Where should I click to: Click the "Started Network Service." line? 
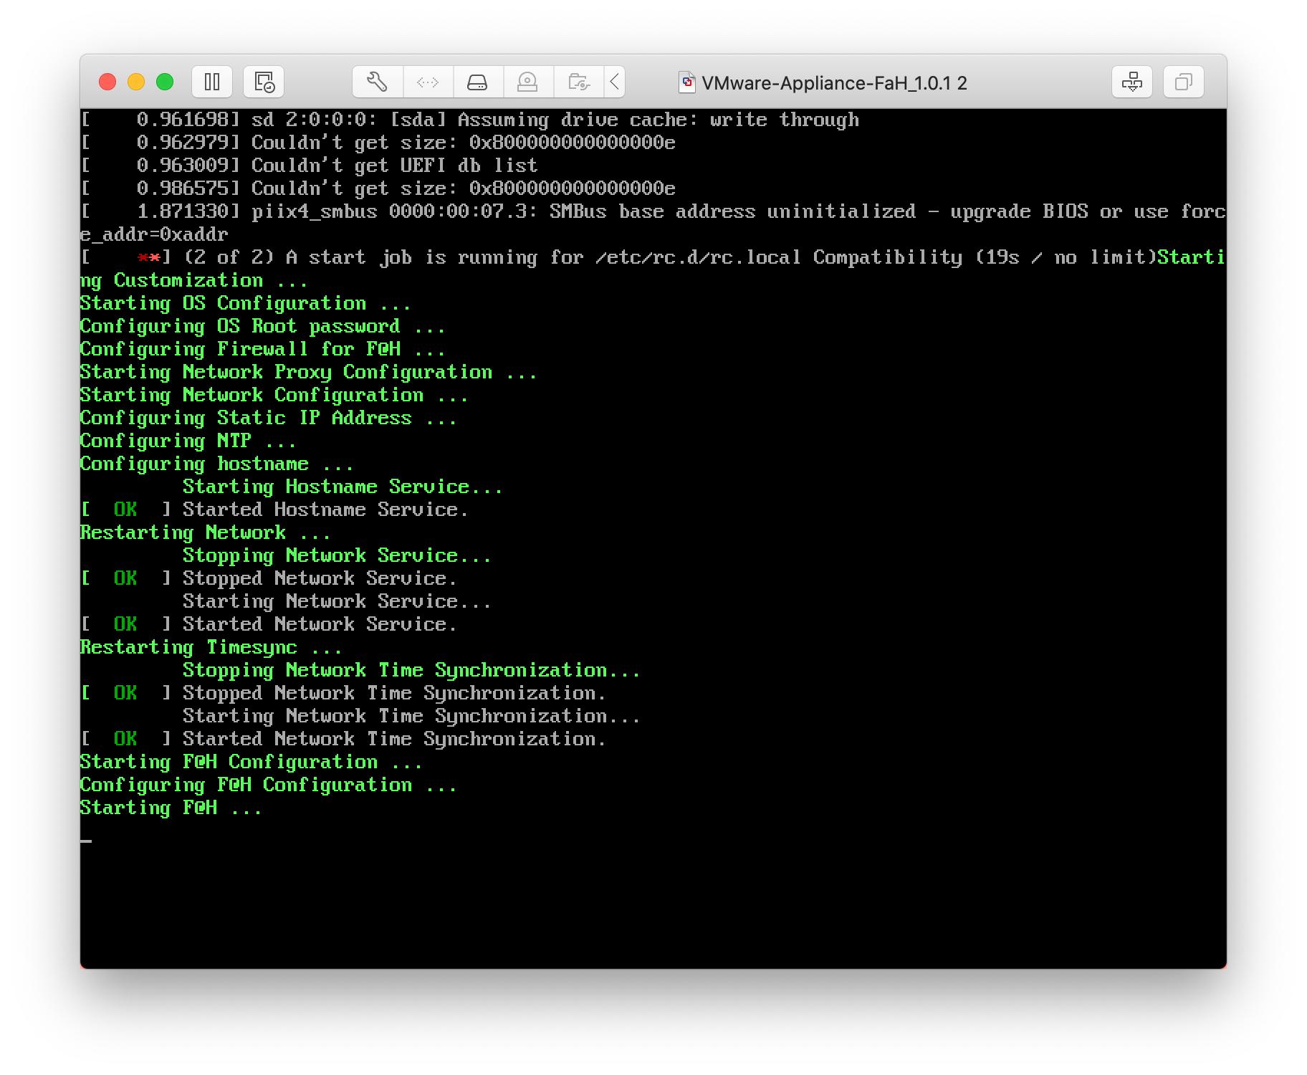[319, 624]
